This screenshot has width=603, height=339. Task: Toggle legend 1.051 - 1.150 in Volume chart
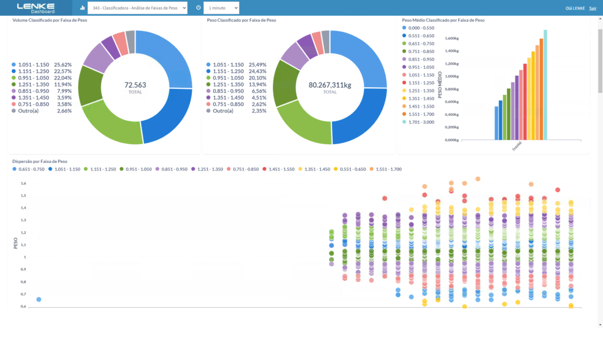(42, 65)
